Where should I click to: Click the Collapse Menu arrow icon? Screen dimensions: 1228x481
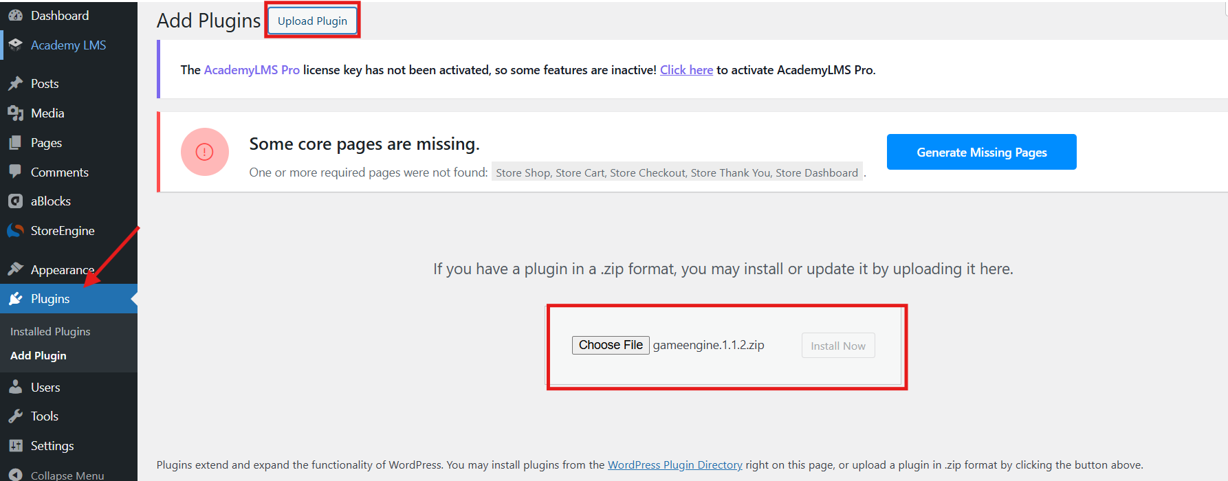pyautogui.click(x=15, y=475)
